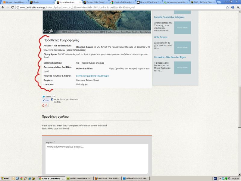Click the Προσθήκη σχολίου heading

55,117
